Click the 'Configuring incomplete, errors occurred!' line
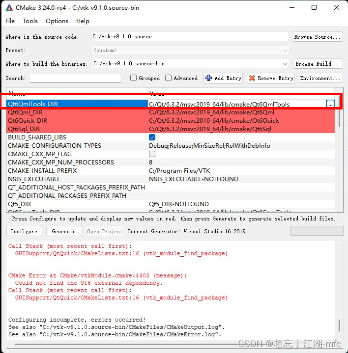The width and height of the screenshot is (348, 353). (77, 320)
